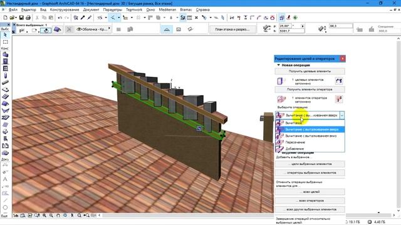Select the Stair tool in toolbox
Image resolution: width=401 pixels, height=225 pixels.
click(x=5, y=97)
